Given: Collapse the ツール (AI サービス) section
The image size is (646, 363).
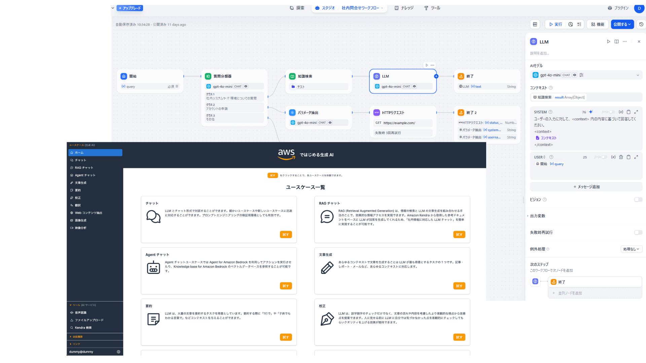Looking at the screenshot, I should [83, 305].
